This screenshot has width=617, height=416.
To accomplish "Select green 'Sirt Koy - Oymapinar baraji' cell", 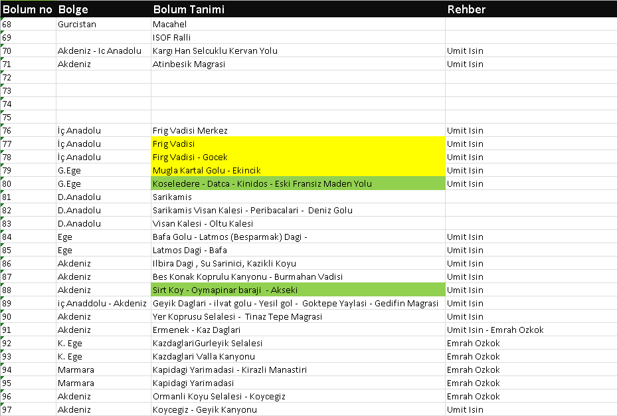I will pyautogui.click(x=298, y=290).
